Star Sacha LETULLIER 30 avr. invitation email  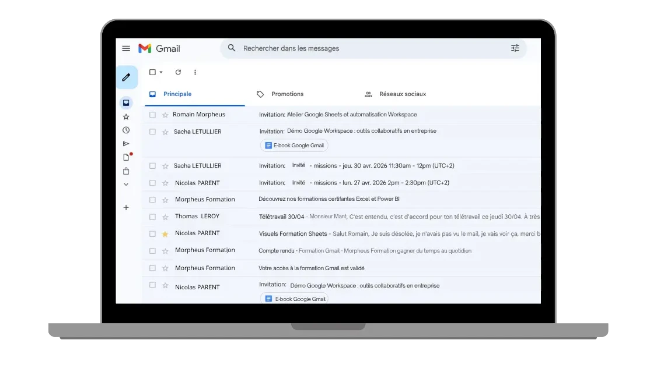165,166
